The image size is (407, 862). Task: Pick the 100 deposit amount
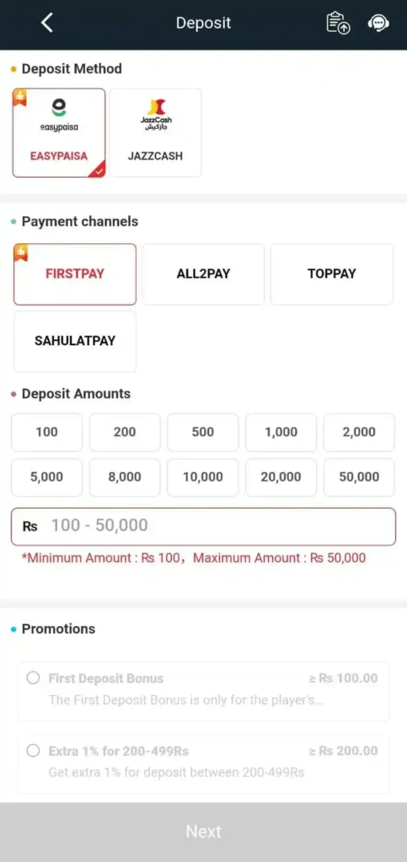(x=46, y=432)
